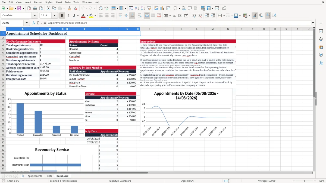326x183 pixels.
Task: Click the Increase Indent icon
Action: 207,16
